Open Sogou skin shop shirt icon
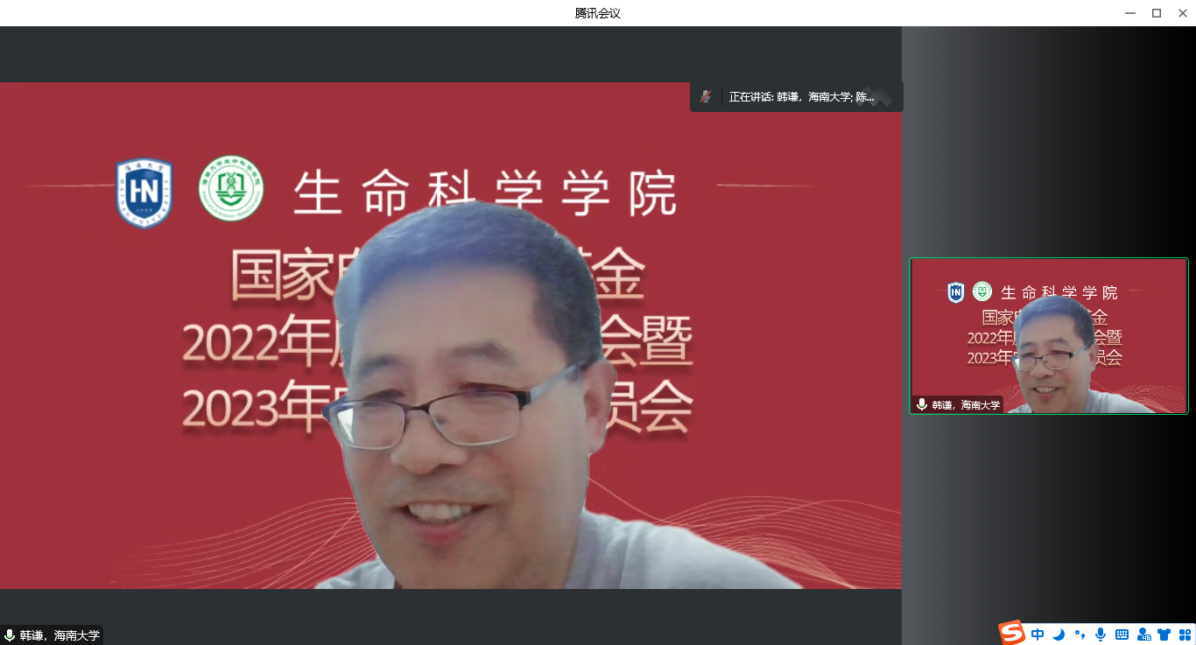 [1164, 634]
